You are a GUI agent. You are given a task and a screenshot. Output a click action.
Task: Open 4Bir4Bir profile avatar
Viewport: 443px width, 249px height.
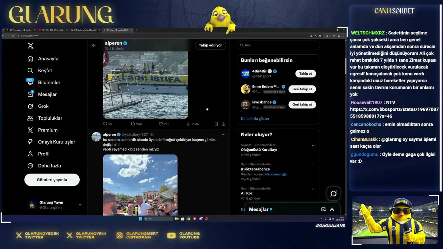[246, 74]
